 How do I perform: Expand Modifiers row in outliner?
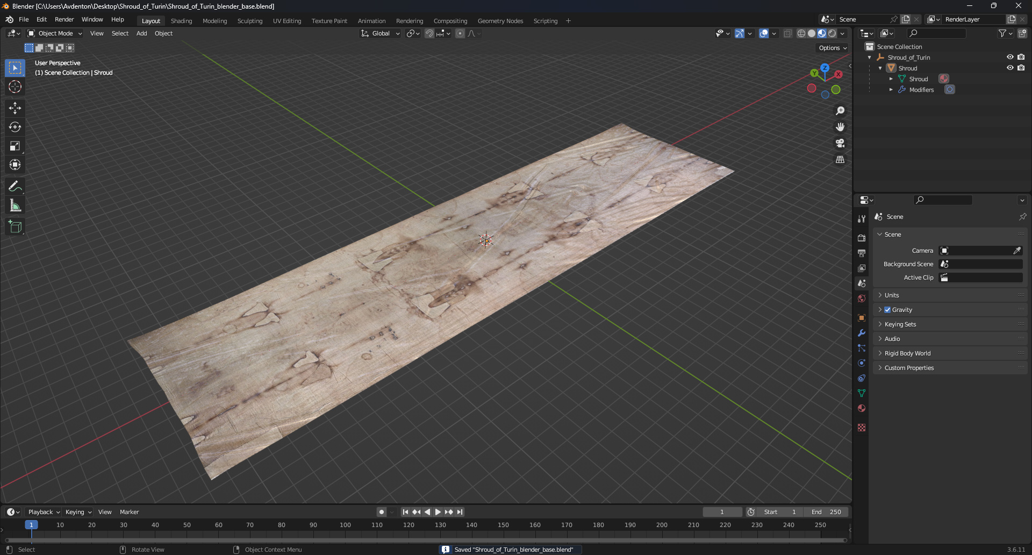(x=891, y=90)
